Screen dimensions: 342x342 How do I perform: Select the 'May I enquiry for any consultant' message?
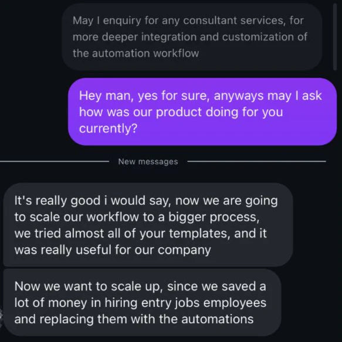coord(192,36)
